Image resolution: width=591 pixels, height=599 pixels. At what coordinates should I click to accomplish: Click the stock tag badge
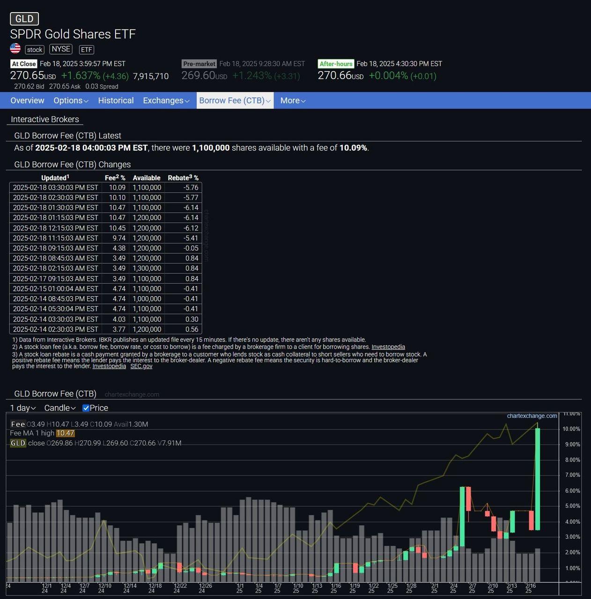(x=35, y=50)
